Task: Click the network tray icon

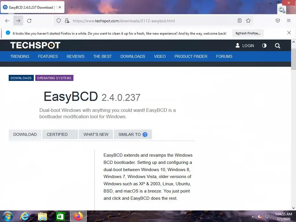Action: coord(267,217)
